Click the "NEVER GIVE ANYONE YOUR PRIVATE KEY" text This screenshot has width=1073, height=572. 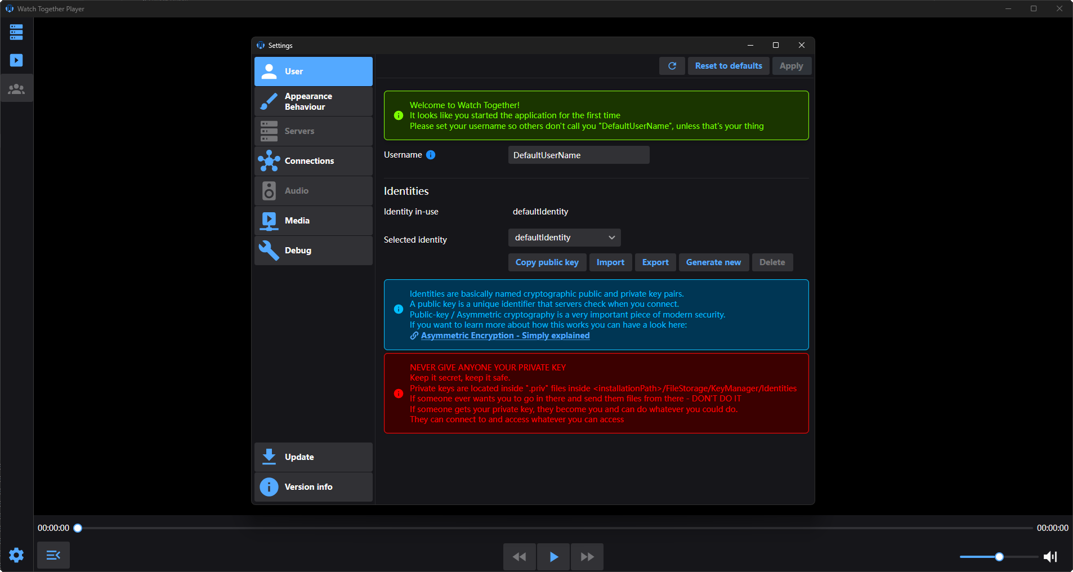488,368
